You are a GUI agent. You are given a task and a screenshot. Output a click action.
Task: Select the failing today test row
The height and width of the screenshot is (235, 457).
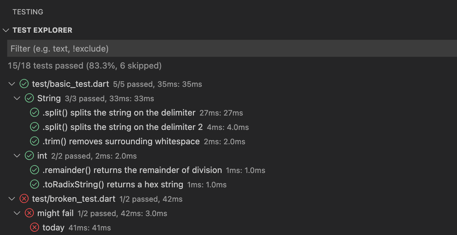54,227
